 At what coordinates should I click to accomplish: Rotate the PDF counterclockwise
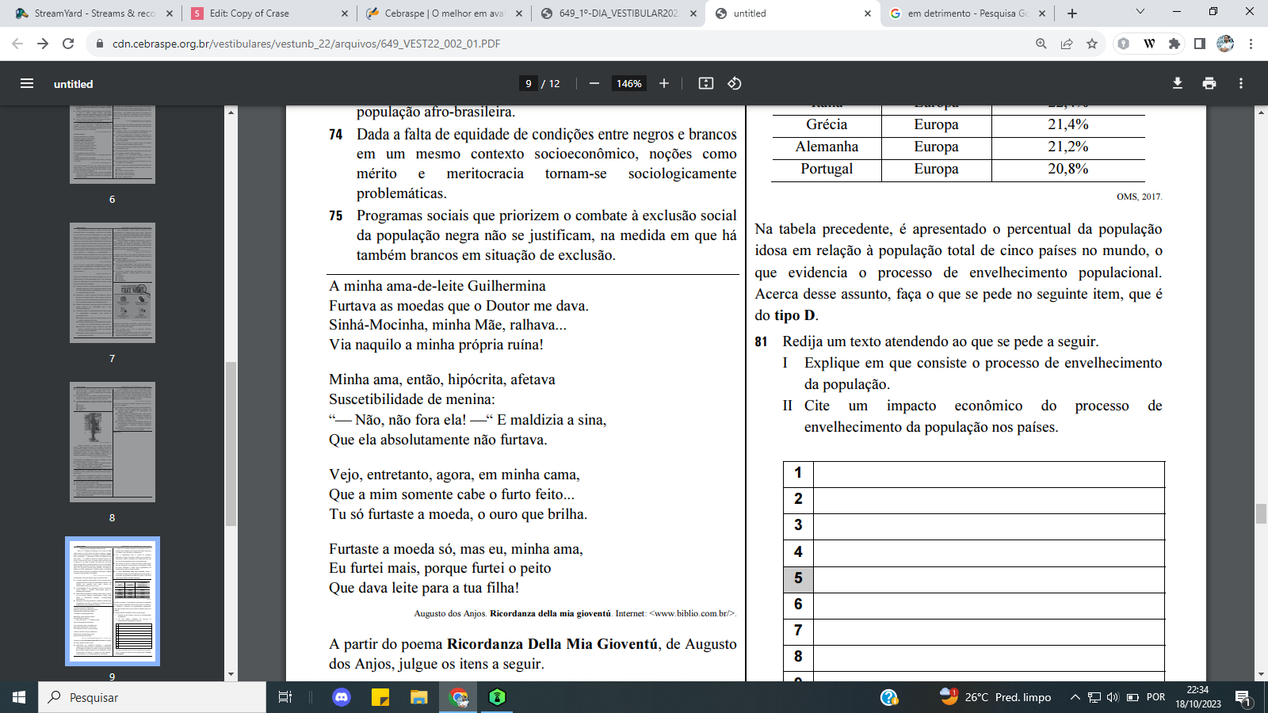(x=735, y=83)
